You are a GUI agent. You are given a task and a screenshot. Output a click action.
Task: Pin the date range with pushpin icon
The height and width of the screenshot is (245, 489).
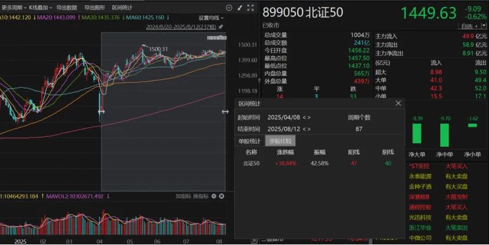click(x=221, y=27)
